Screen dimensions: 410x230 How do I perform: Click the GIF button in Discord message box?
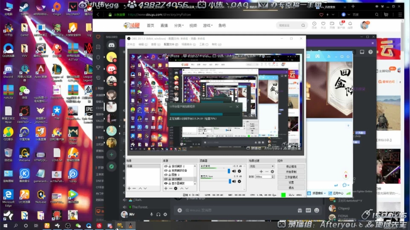point(308,210)
